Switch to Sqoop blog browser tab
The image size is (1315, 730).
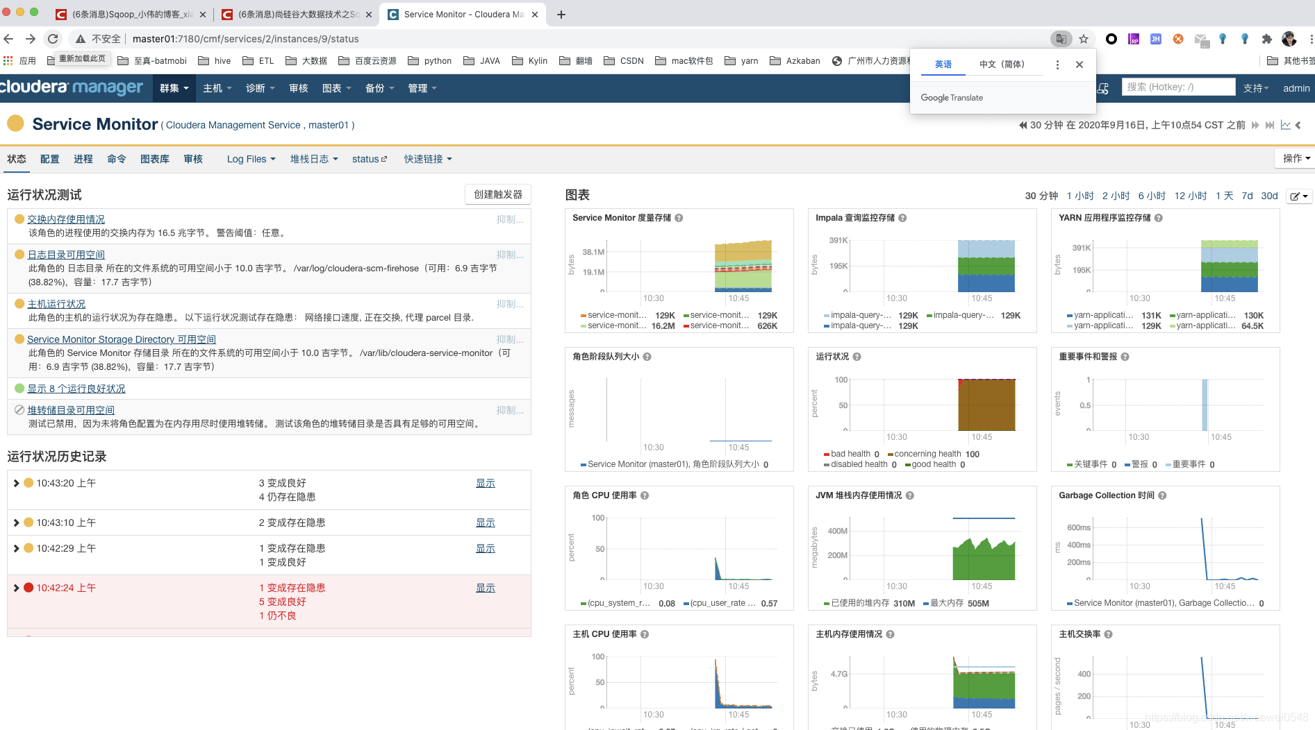click(x=130, y=15)
